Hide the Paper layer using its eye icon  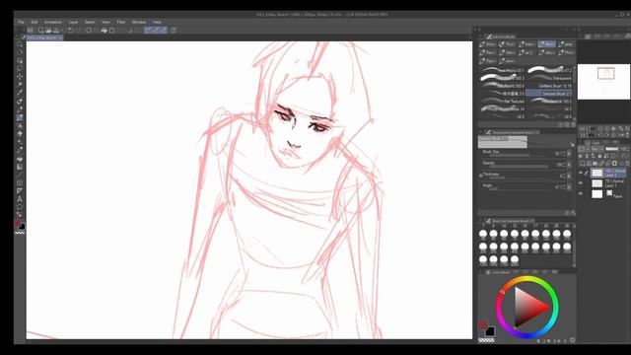(x=581, y=194)
